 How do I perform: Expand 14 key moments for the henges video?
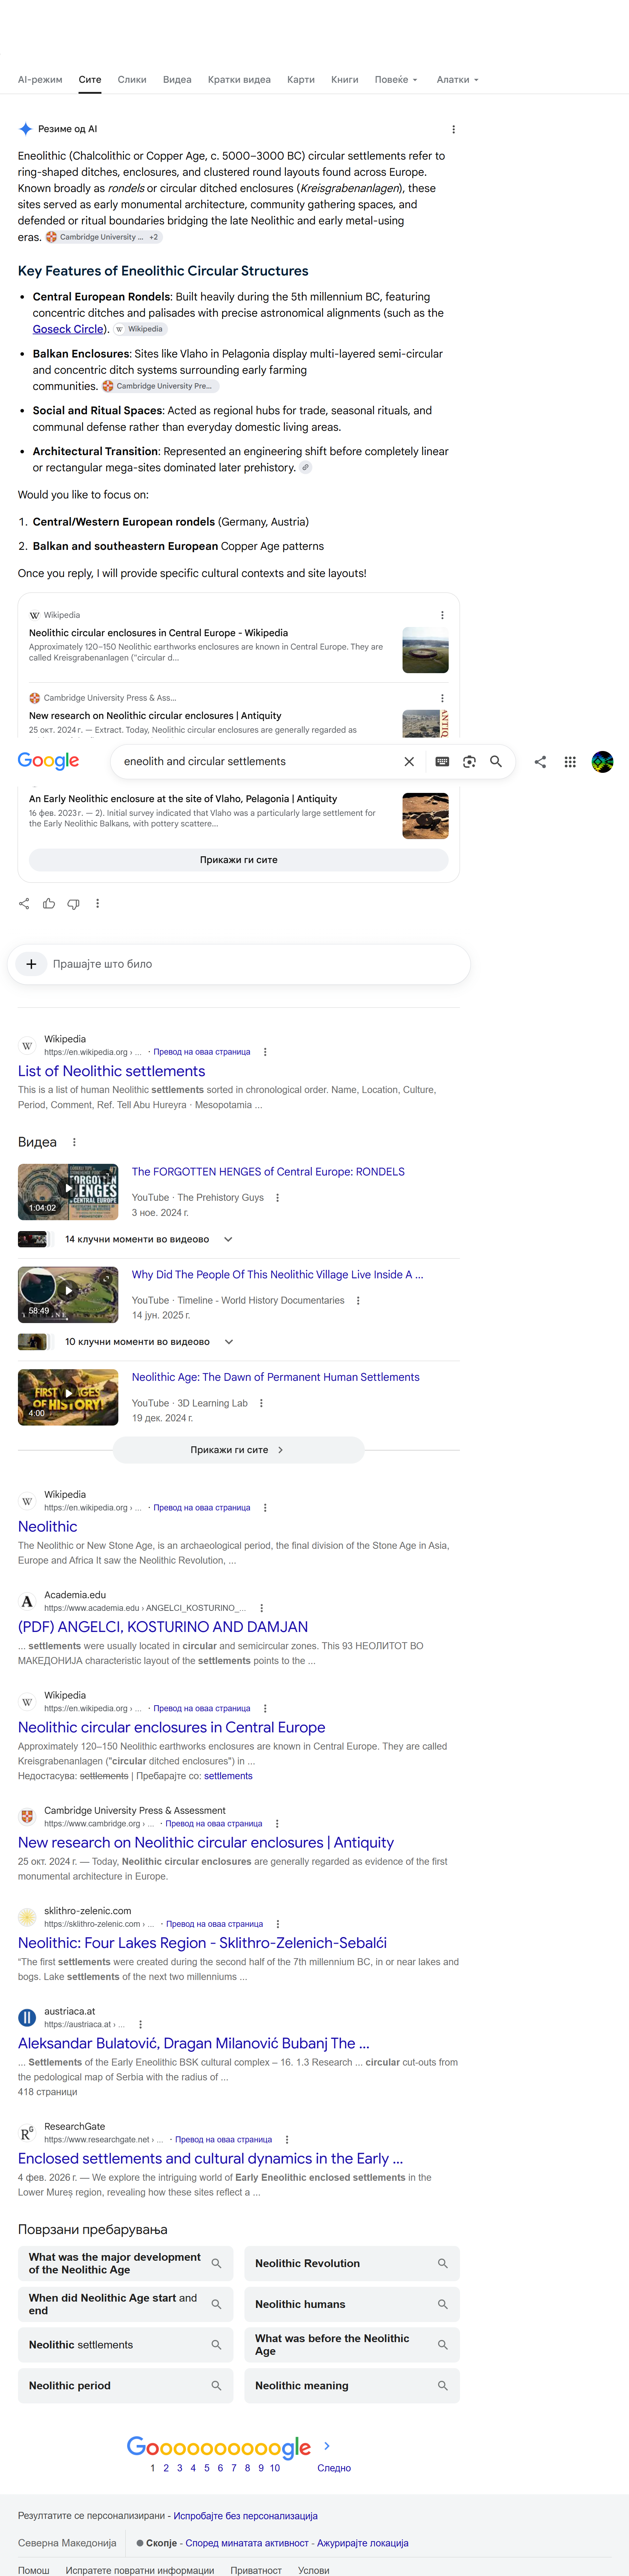(x=228, y=1239)
